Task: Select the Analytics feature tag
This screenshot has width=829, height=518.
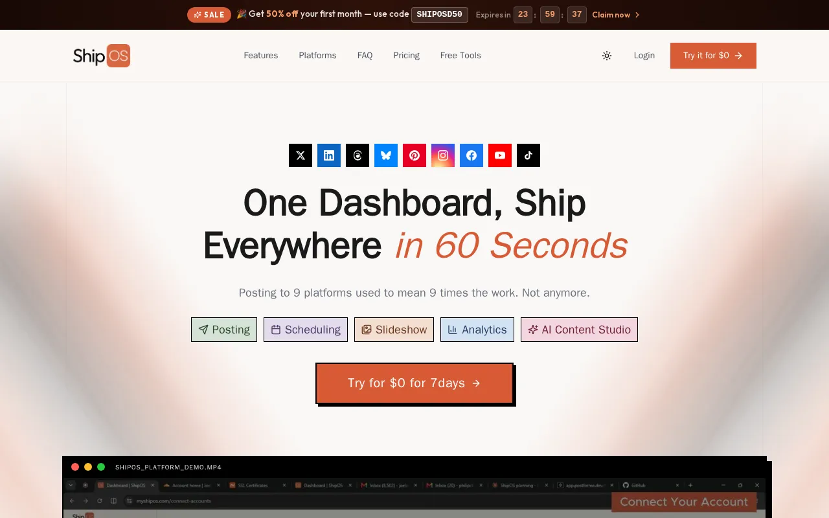Action: (477, 330)
